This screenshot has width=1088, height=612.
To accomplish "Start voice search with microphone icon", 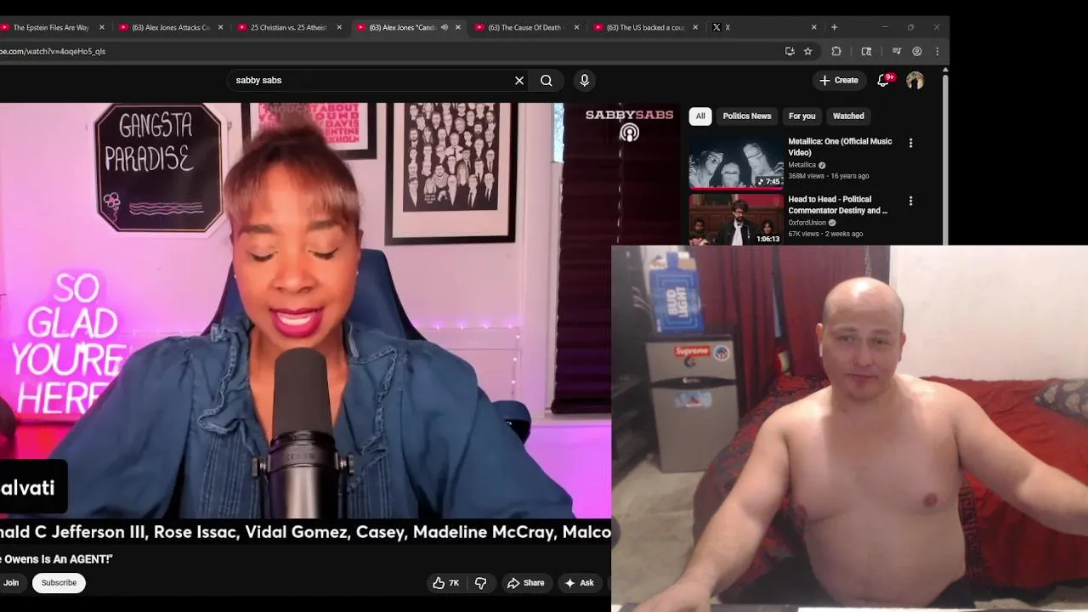I will [x=584, y=80].
